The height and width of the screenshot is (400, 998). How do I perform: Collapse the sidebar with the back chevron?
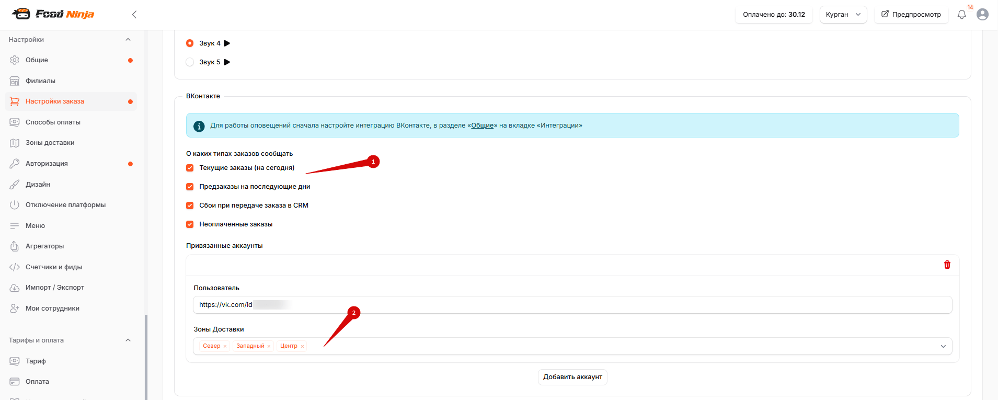(x=134, y=15)
